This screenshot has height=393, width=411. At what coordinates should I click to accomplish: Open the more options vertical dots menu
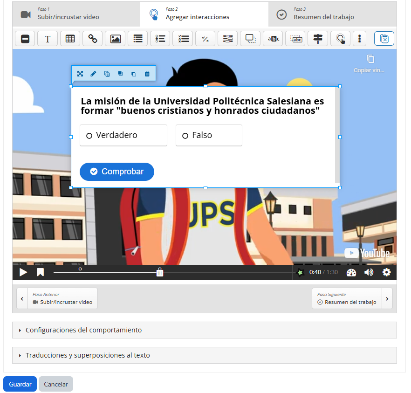tap(359, 39)
